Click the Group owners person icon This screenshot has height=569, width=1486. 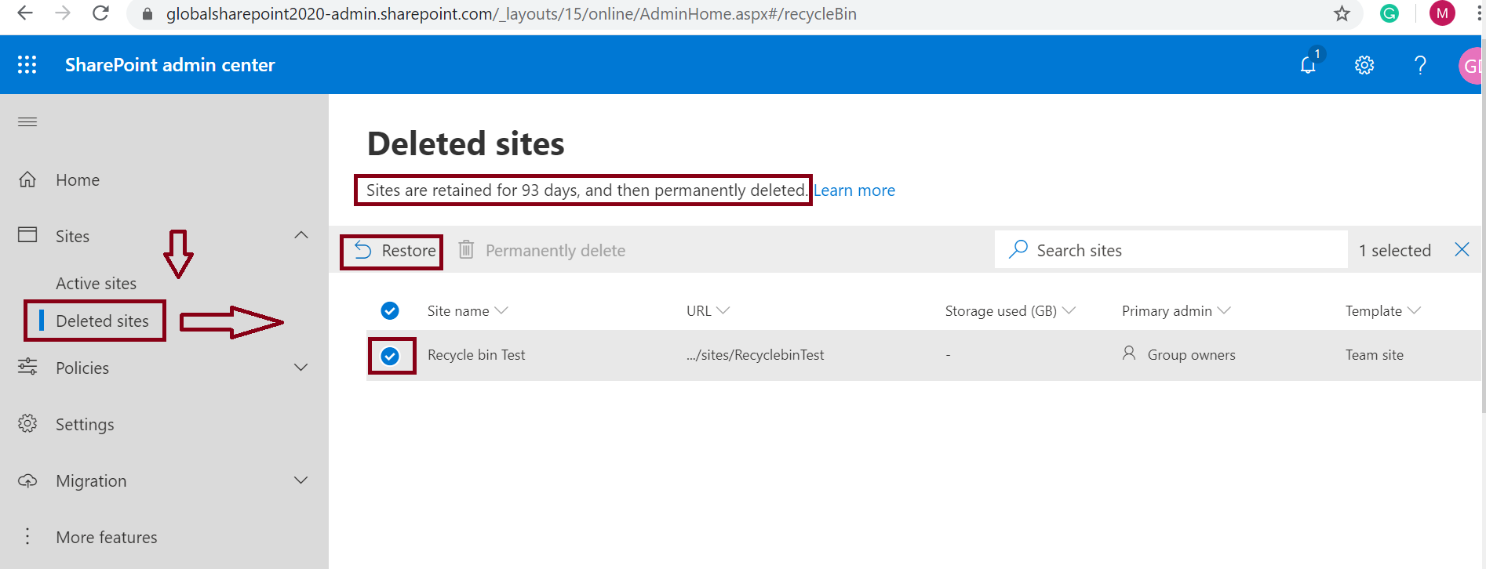(1129, 353)
